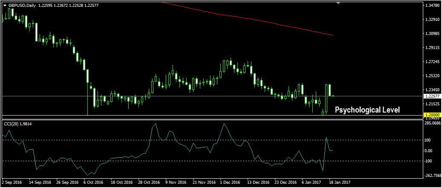The width and height of the screenshot is (442, 188).
Task: Click the chart shift marker triangle at top
Action: [338, 3]
